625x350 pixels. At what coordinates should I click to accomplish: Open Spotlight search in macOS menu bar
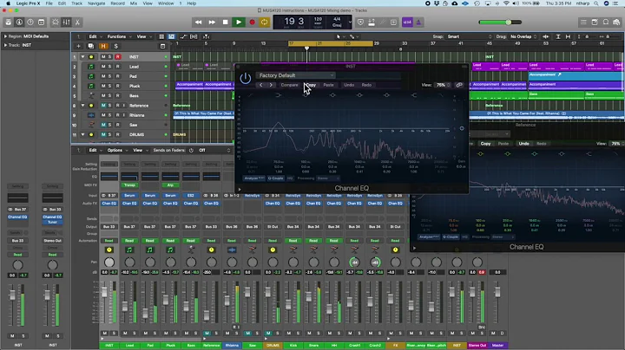596,3
